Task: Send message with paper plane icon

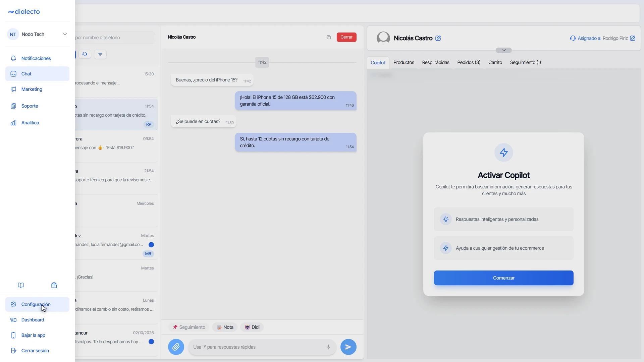Action: [348, 347]
